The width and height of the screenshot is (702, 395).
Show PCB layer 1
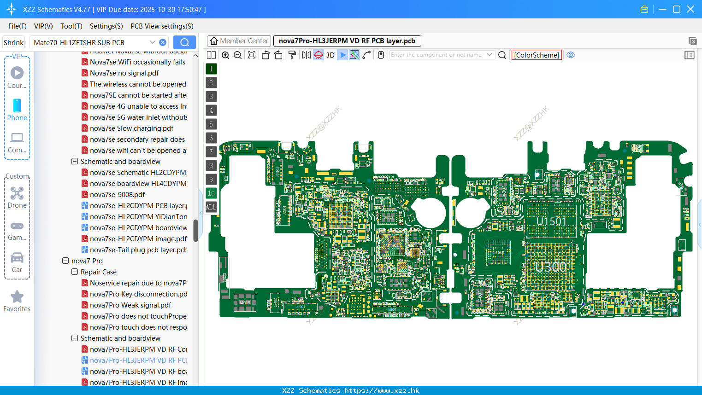(x=211, y=69)
